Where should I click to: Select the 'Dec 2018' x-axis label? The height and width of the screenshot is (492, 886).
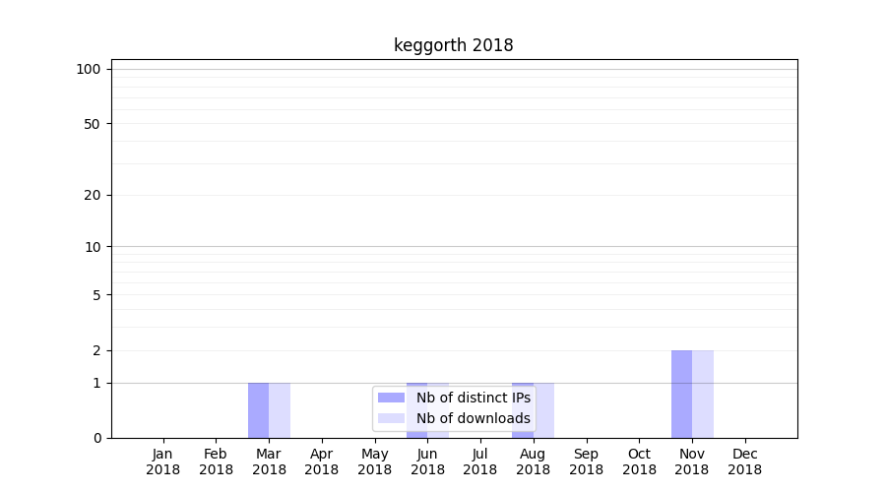point(744,461)
